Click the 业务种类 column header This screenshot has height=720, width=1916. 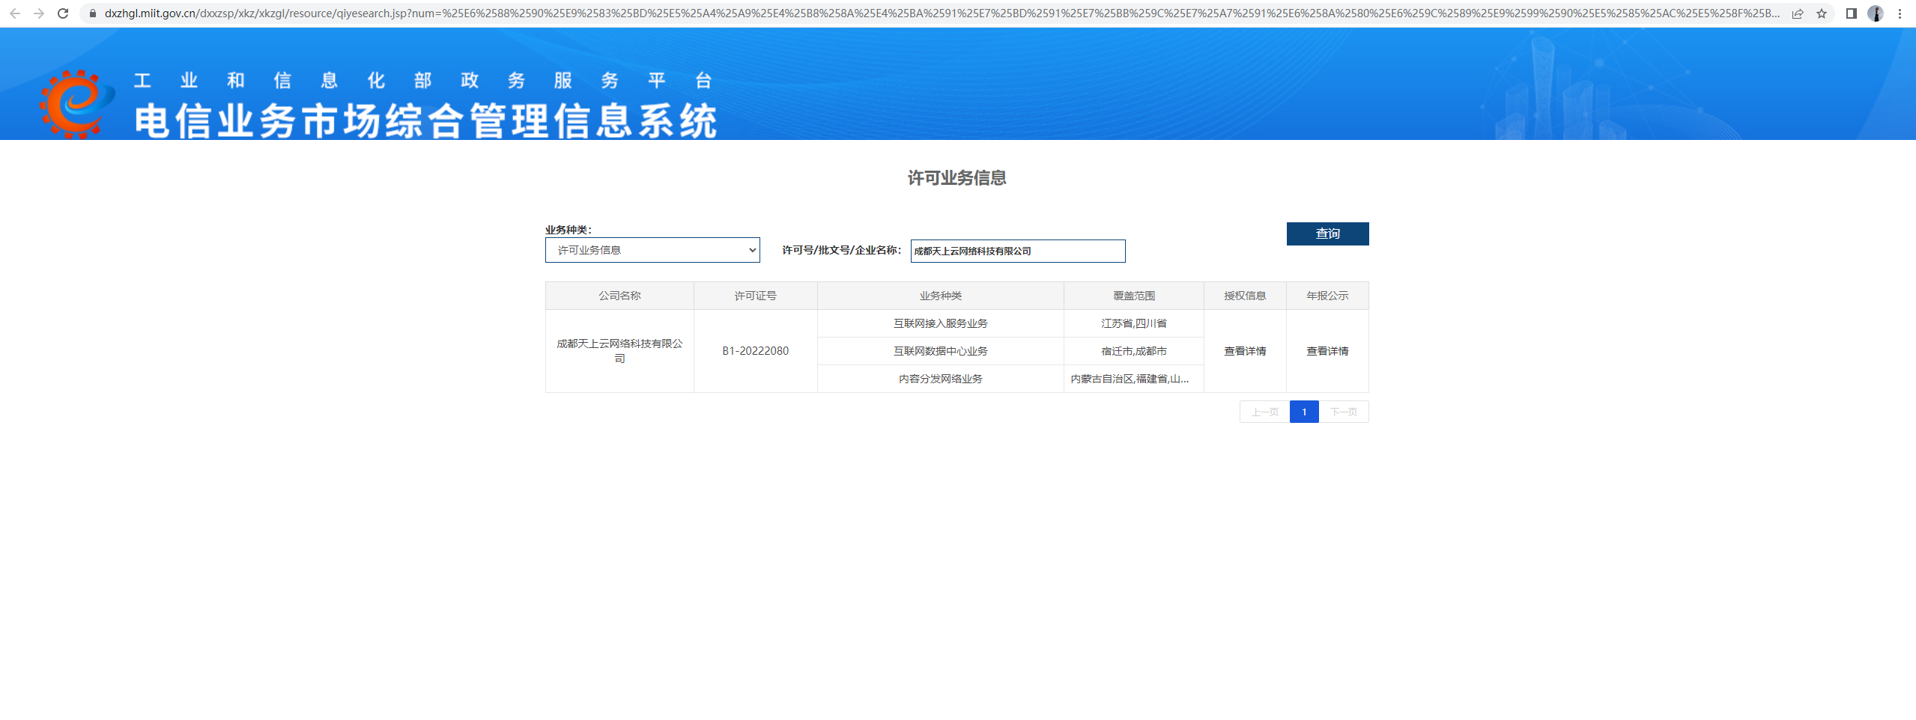pos(940,296)
